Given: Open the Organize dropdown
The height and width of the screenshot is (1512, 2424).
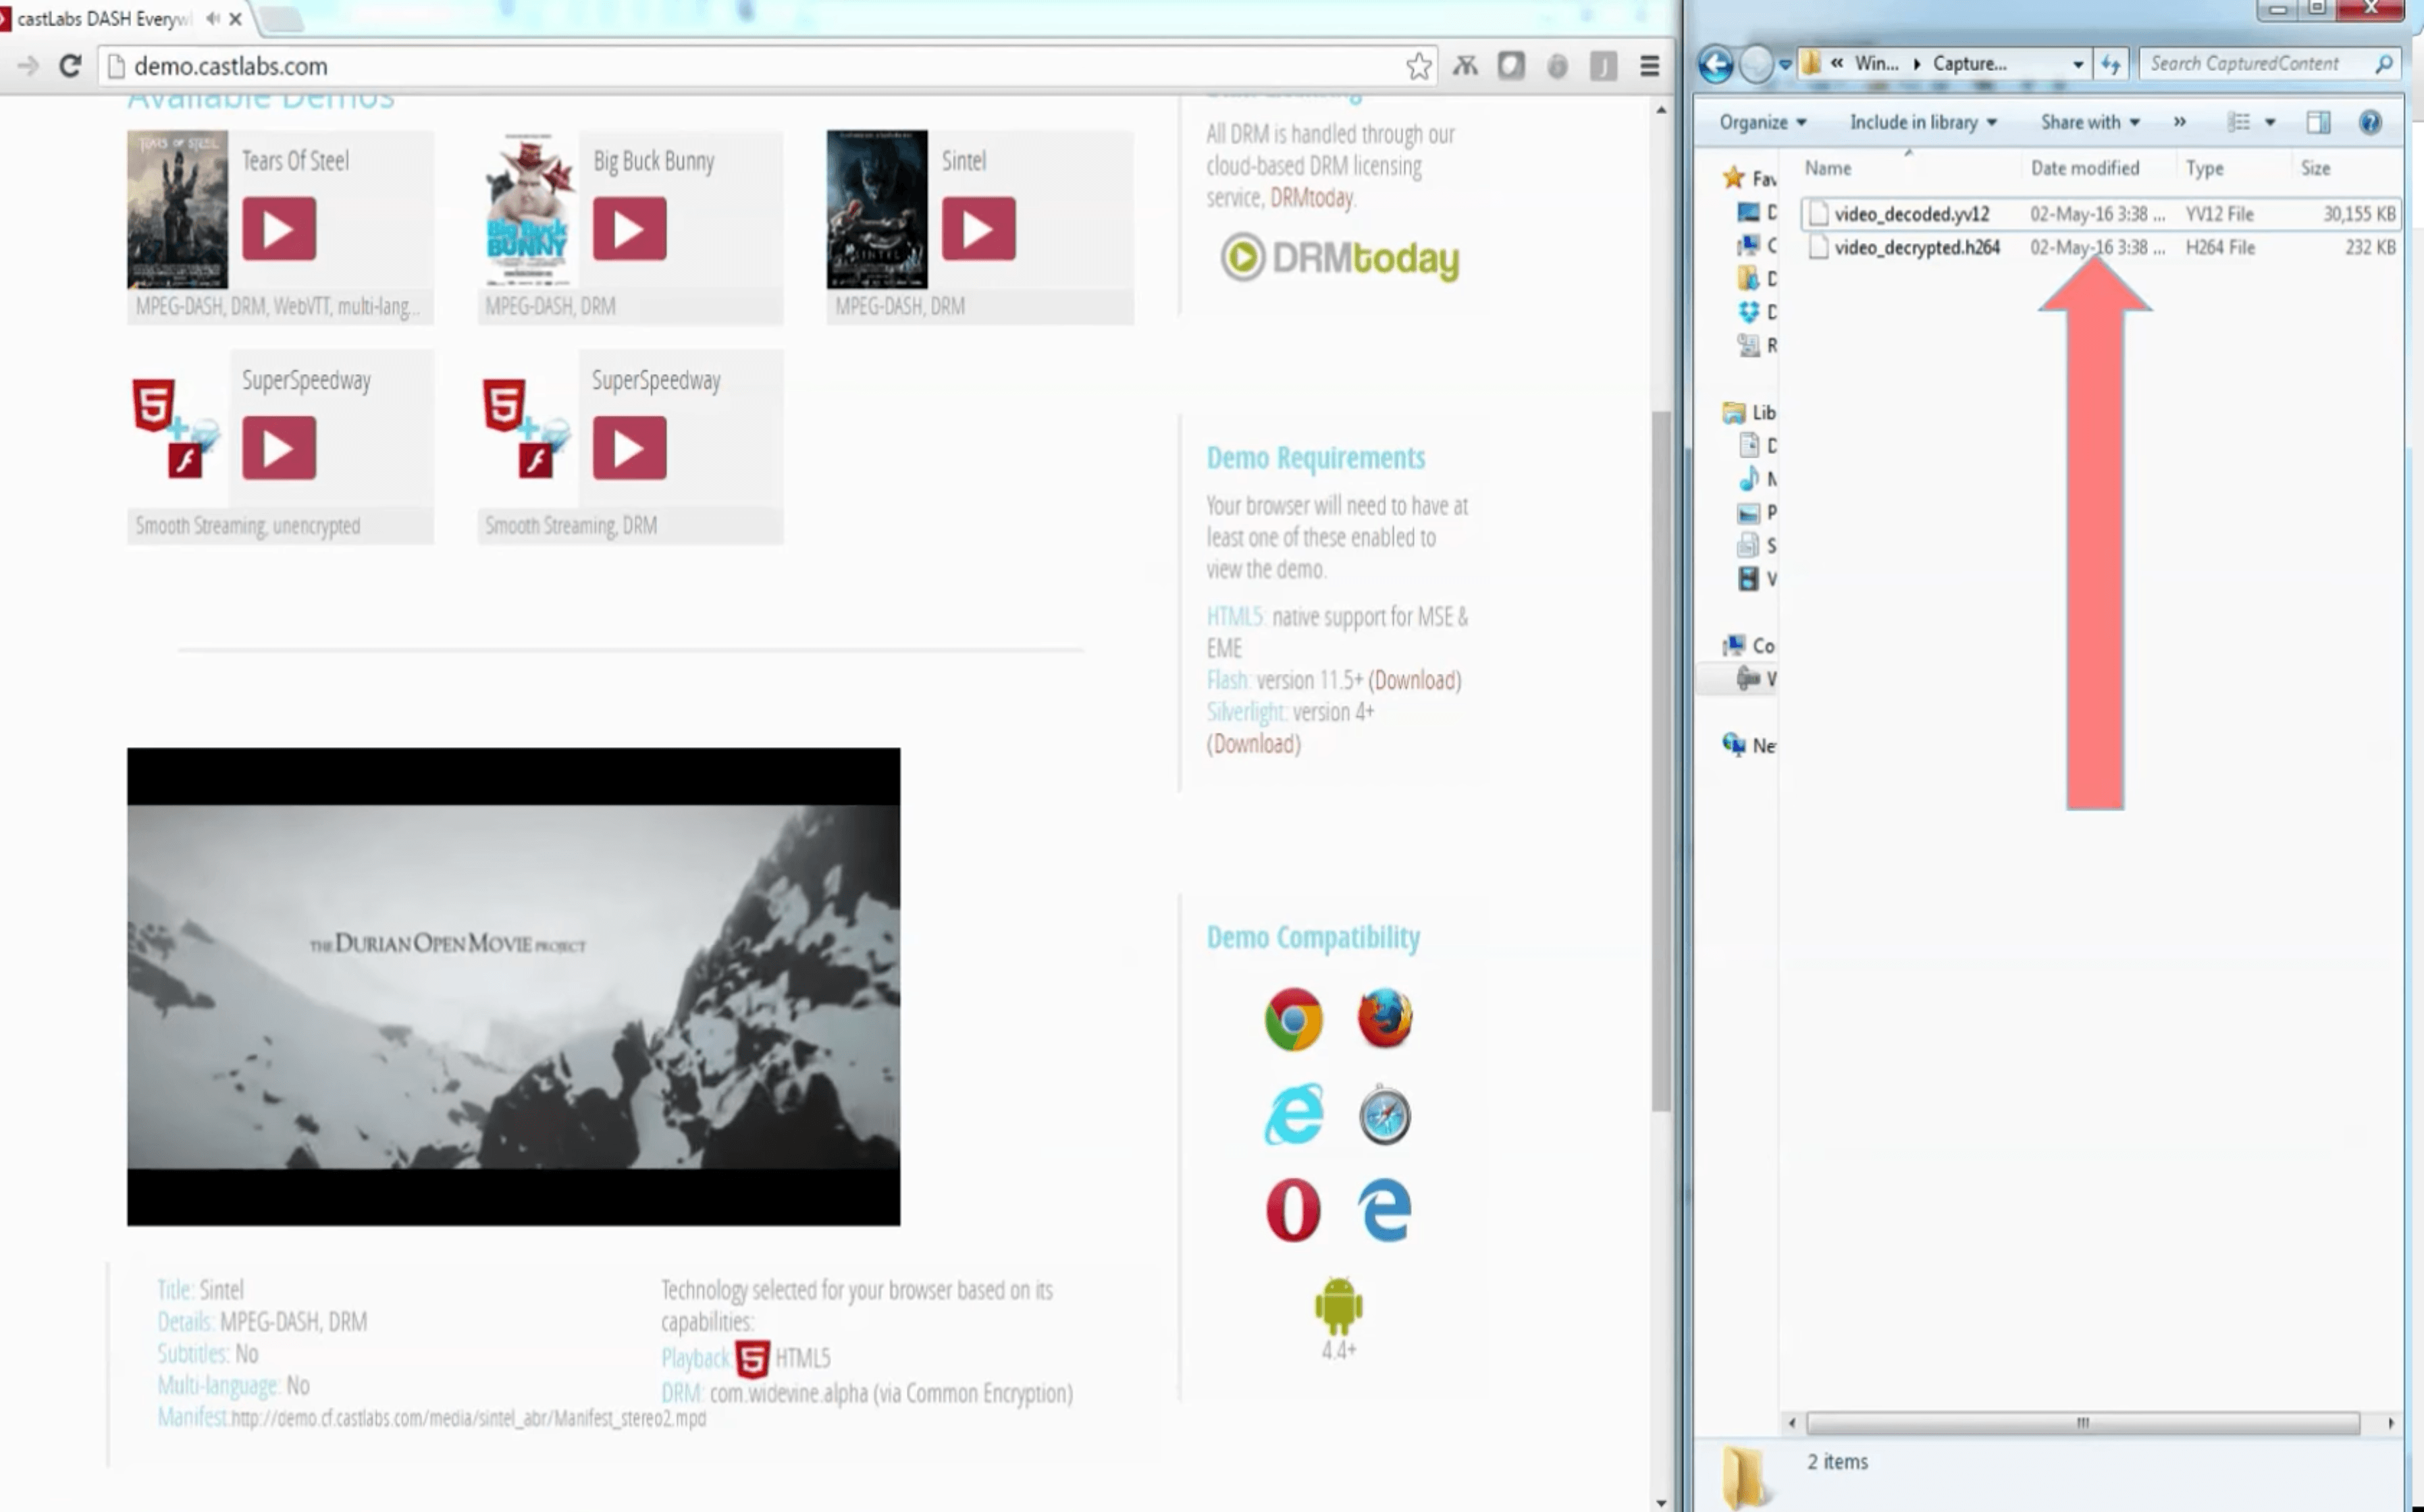Looking at the screenshot, I should point(1762,122).
